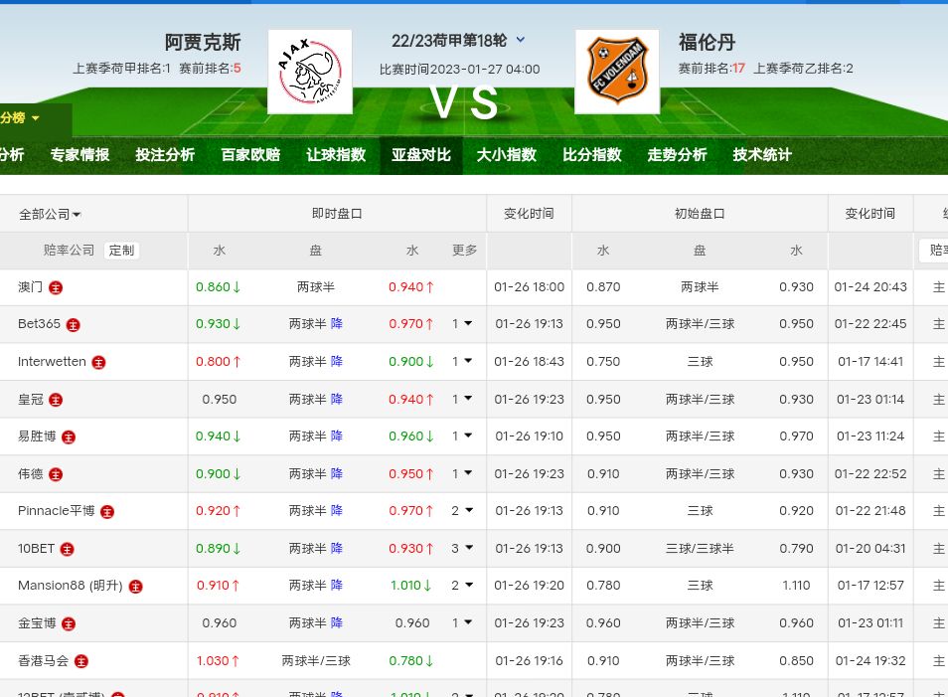Click the red 主 icon beside Mansion88
Viewport: 948px width, 697px height.
coord(135,587)
